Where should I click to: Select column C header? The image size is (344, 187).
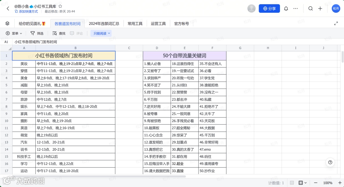pos(129,48)
